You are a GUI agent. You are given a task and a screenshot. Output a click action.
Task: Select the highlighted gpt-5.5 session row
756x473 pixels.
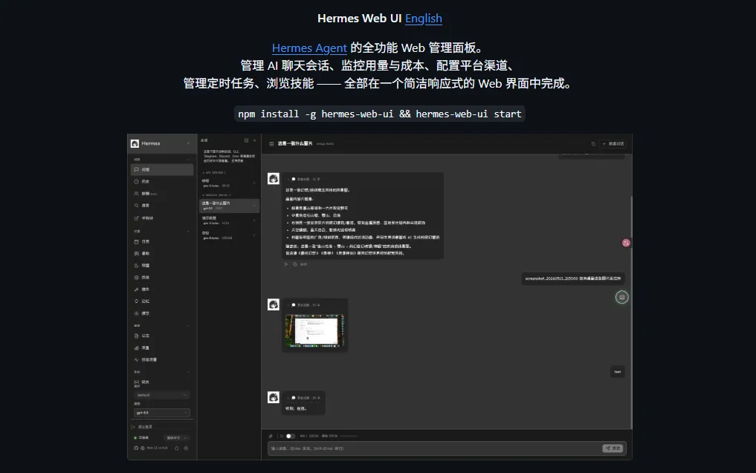click(229, 206)
